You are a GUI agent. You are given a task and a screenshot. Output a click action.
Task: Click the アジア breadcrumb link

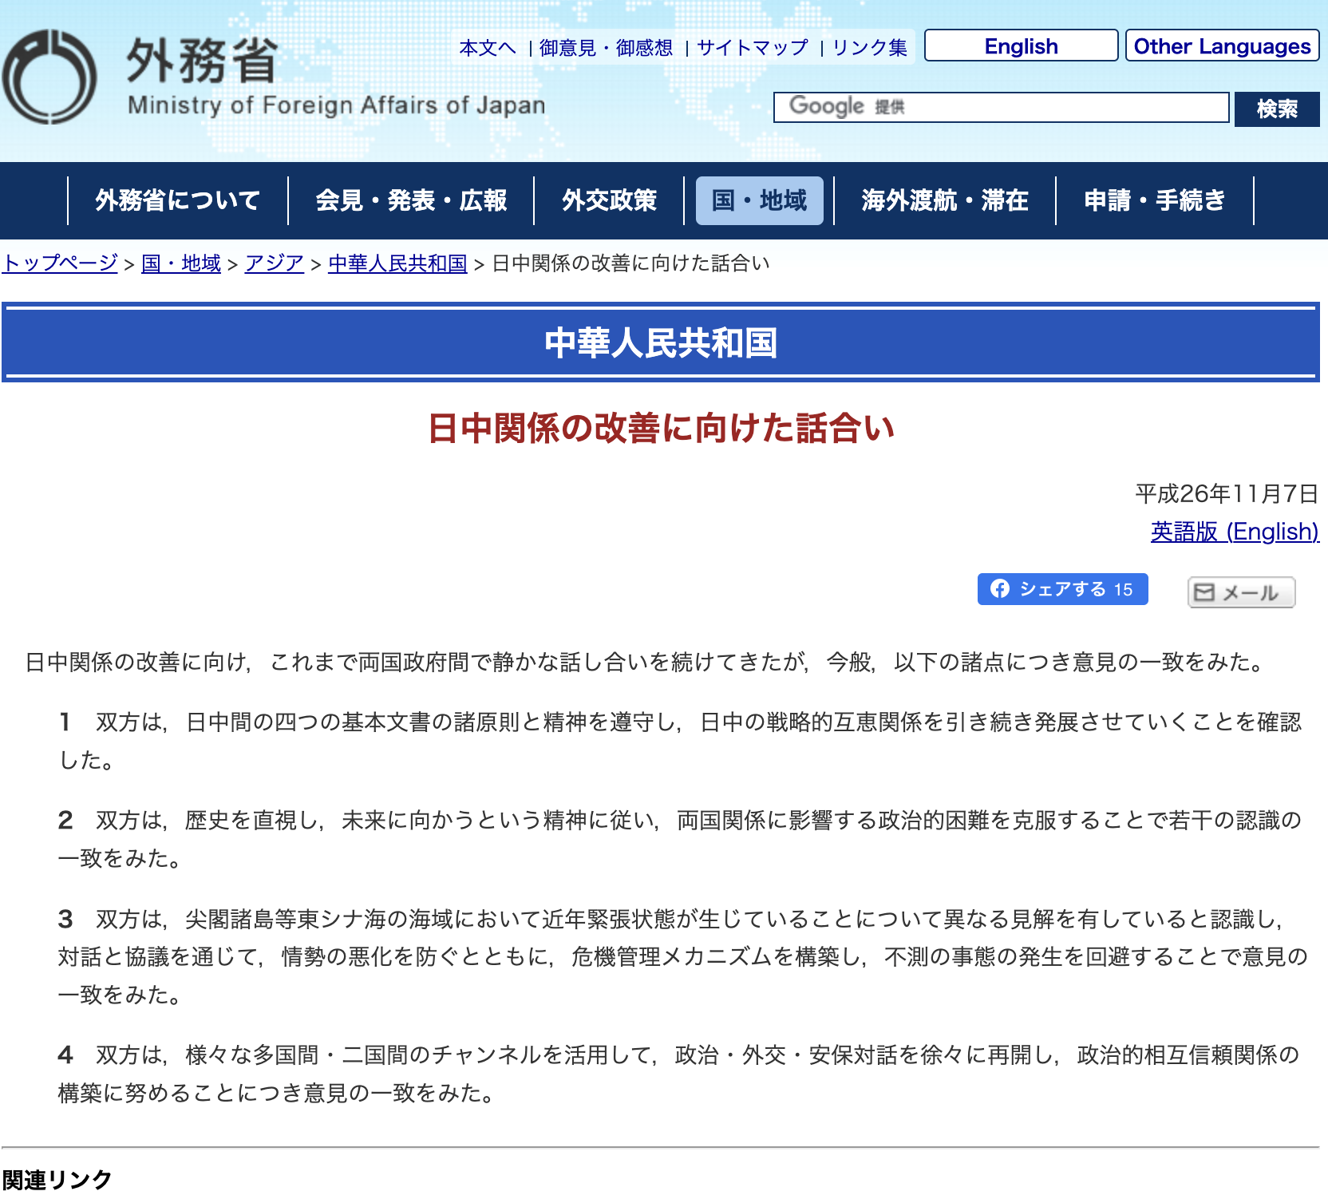click(x=275, y=263)
